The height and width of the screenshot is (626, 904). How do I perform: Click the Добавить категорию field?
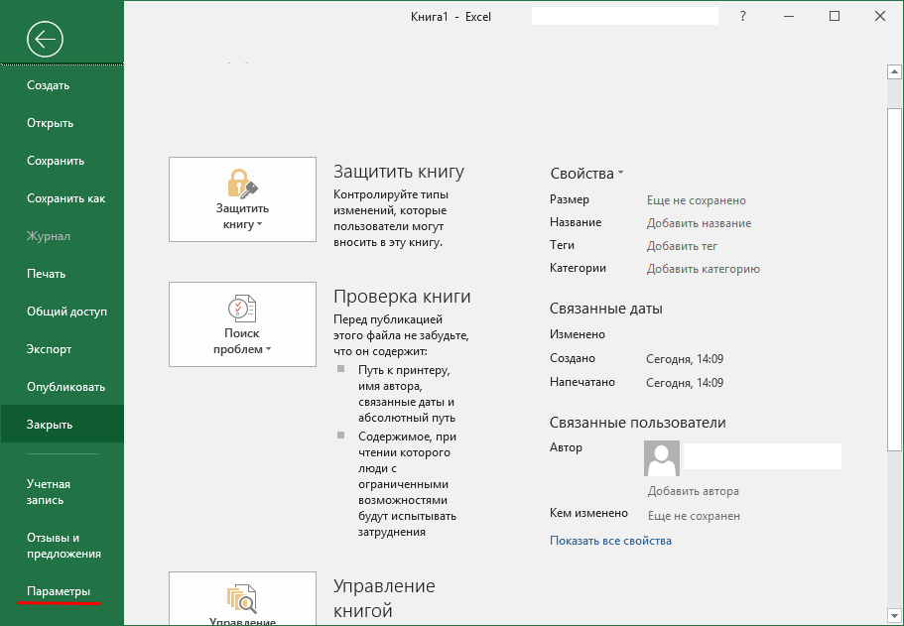[x=703, y=269]
